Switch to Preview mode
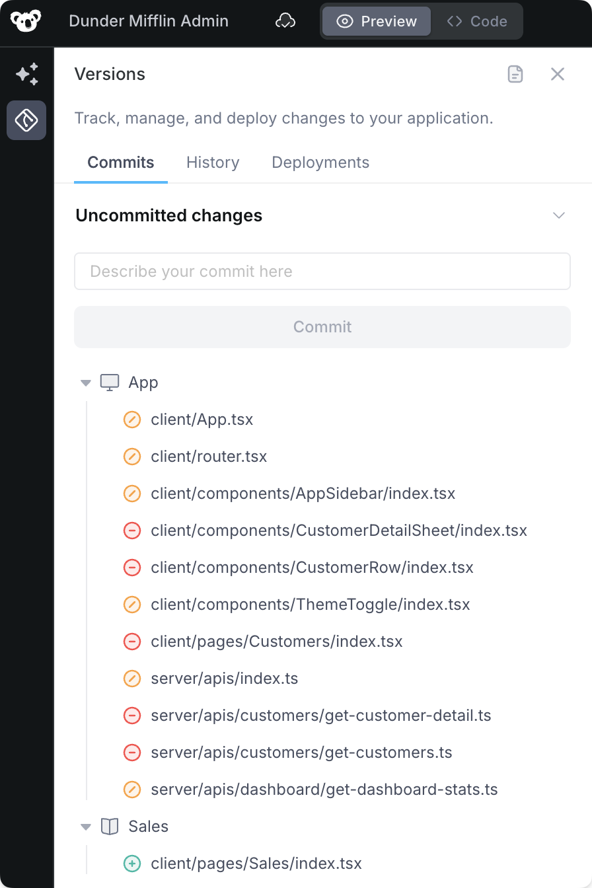The height and width of the screenshot is (888, 592). click(x=377, y=21)
